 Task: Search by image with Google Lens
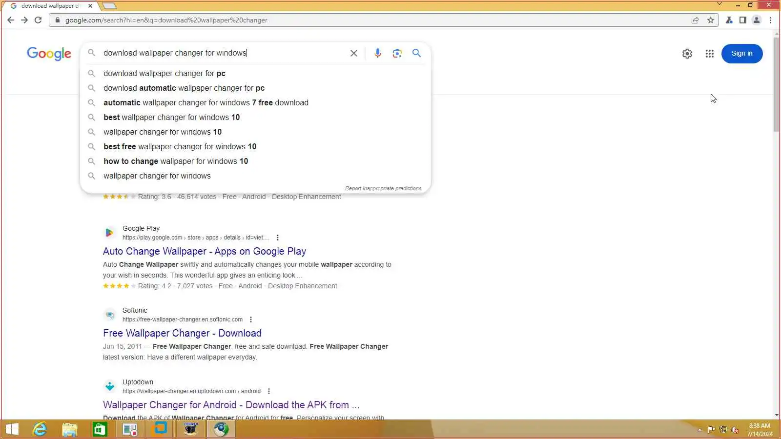click(397, 53)
